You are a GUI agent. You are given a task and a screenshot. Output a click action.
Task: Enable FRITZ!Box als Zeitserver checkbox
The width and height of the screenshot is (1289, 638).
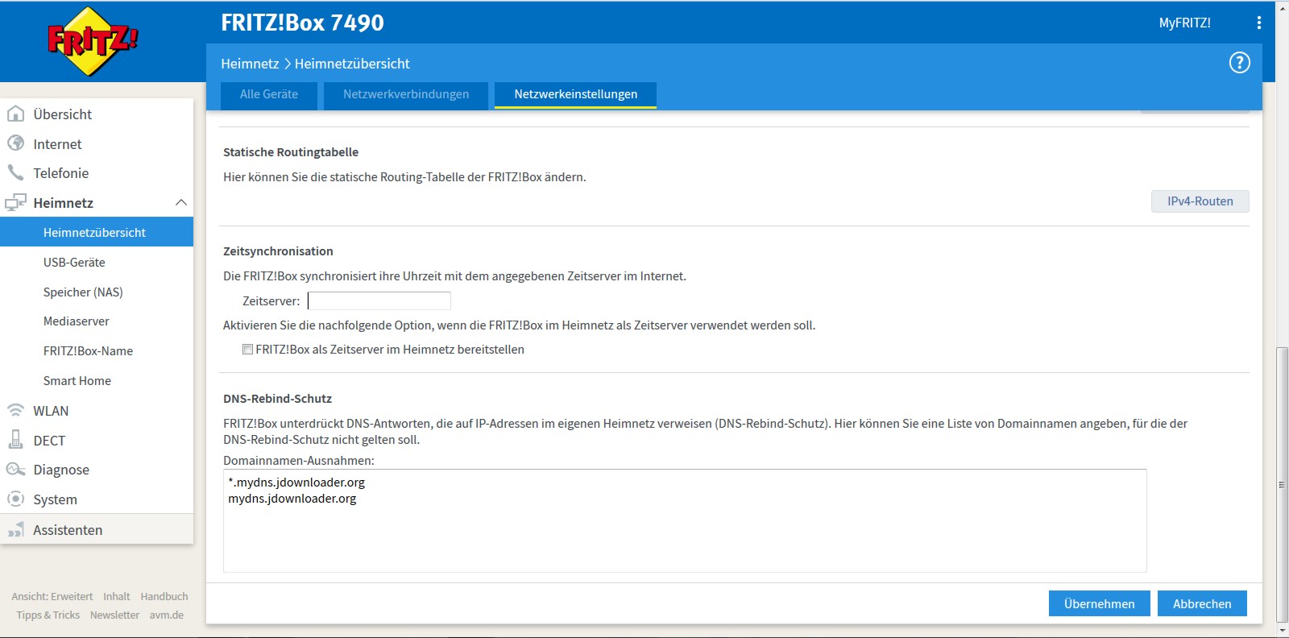pos(247,350)
